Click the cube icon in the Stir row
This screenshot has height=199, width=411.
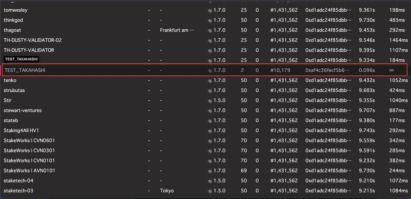click(210, 101)
